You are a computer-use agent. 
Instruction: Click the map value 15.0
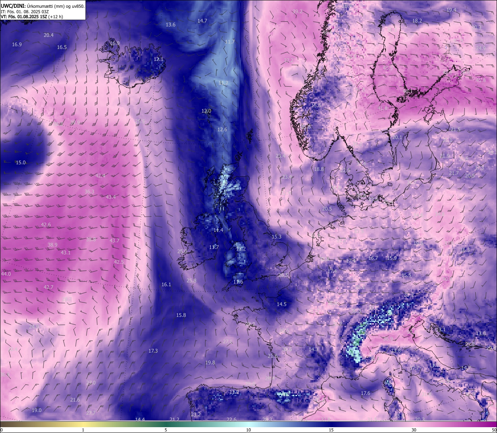point(21,162)
